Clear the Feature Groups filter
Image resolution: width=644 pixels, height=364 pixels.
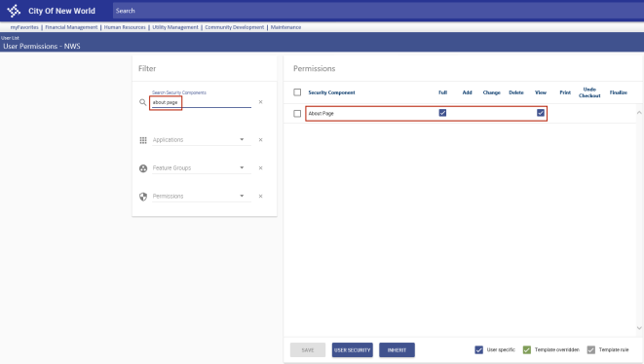tap(260, 167)
